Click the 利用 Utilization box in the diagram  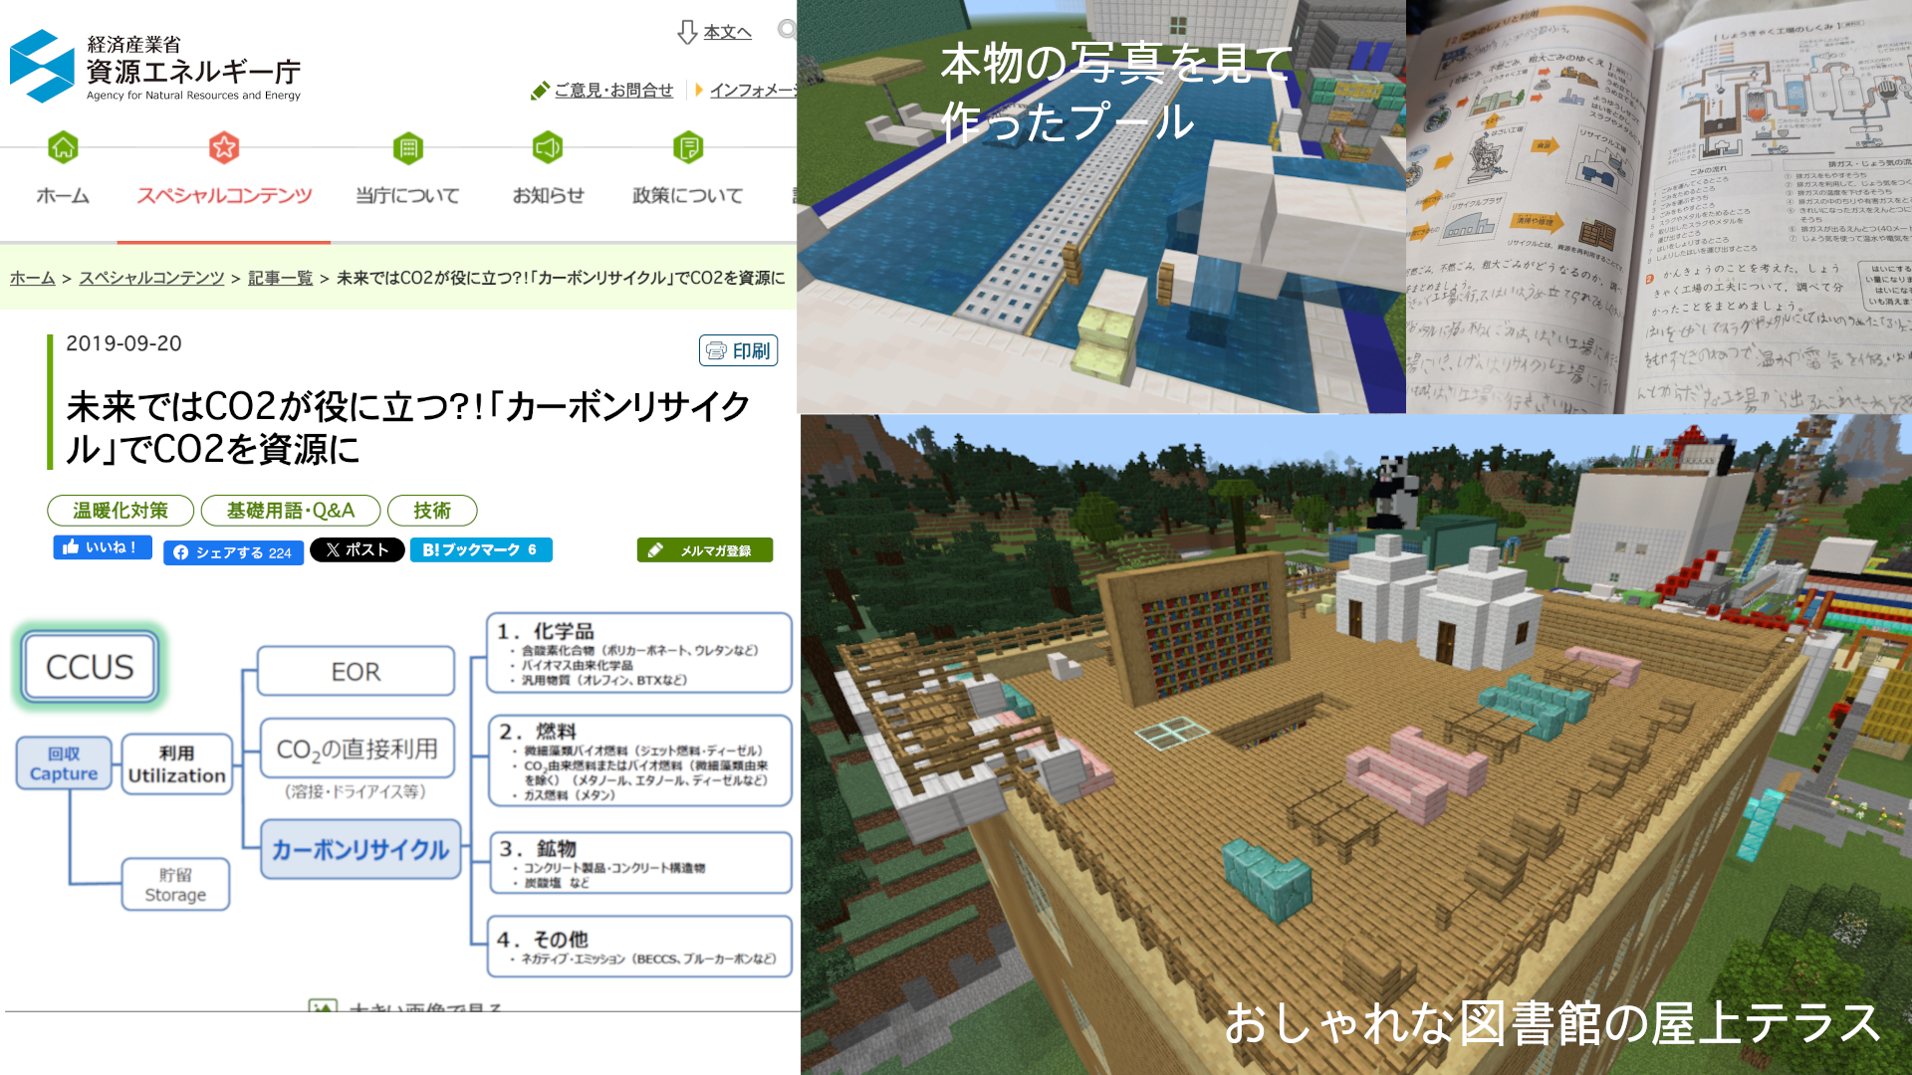(176, 763)
